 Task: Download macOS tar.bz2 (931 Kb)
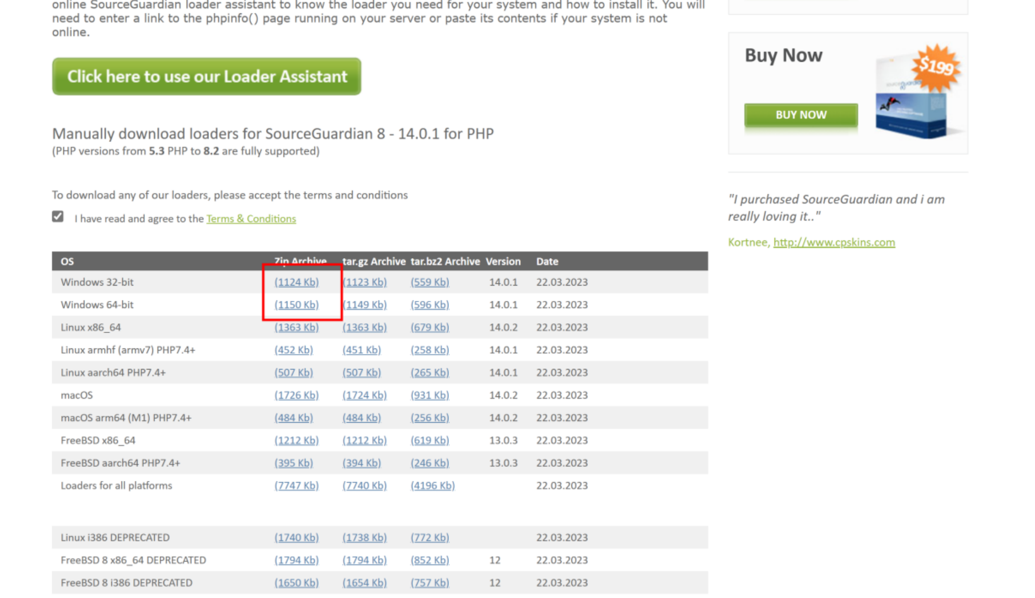point(430,395)
